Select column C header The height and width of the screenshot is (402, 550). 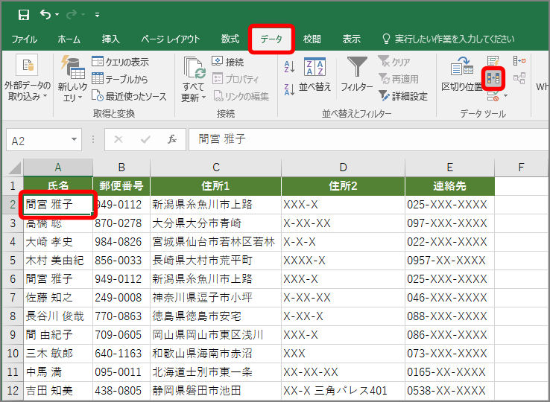[x=215, y=167]
